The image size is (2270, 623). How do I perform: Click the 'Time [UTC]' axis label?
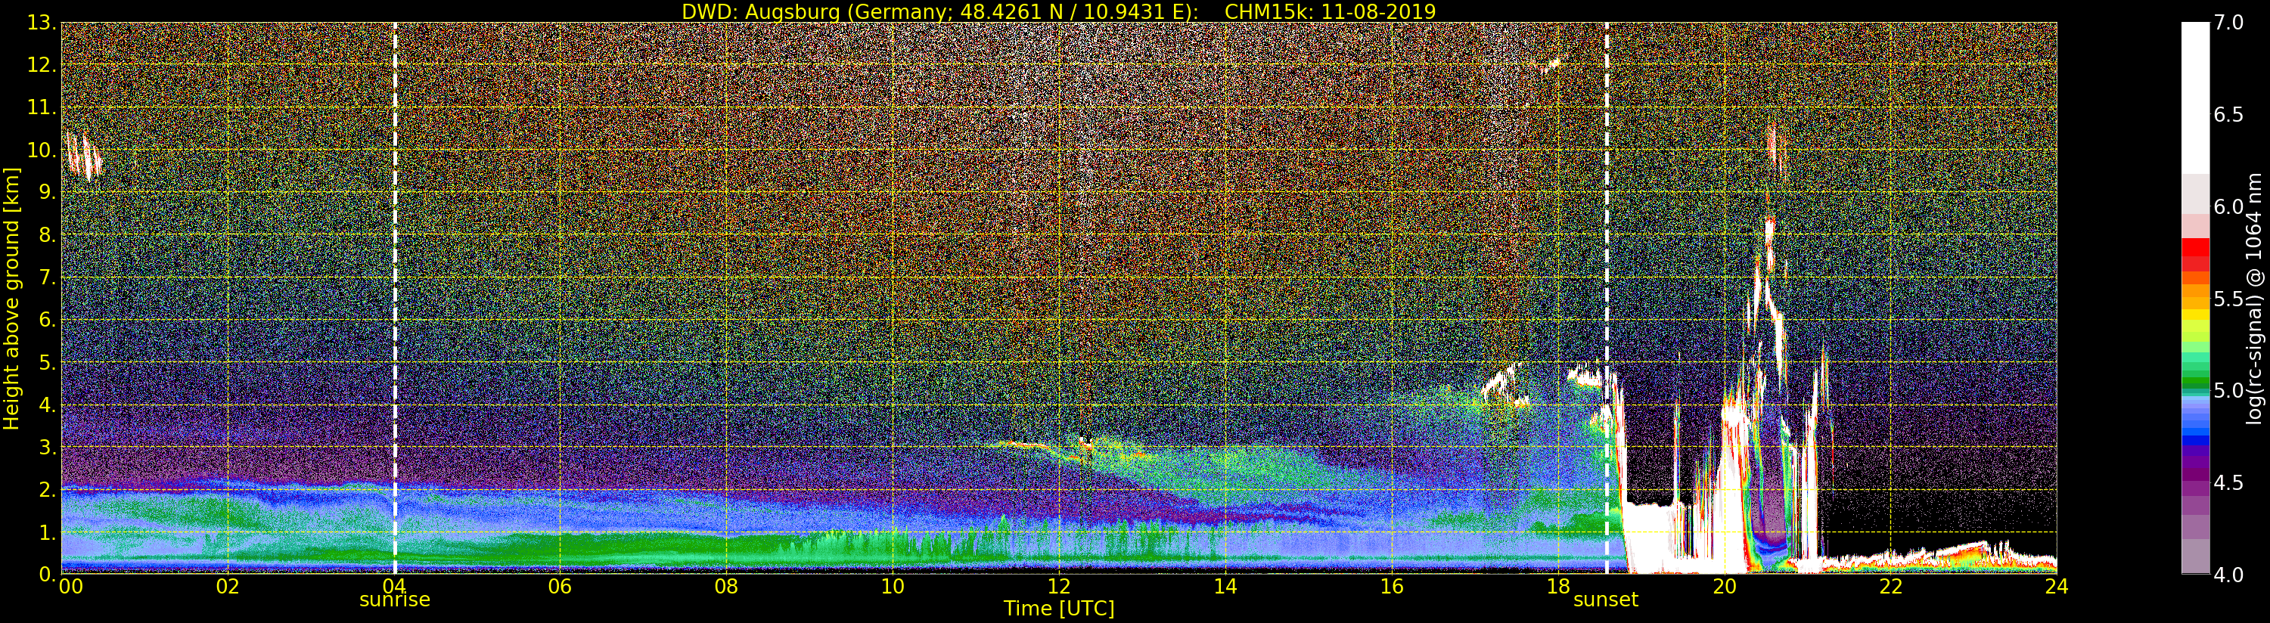tap(1059, 609)
